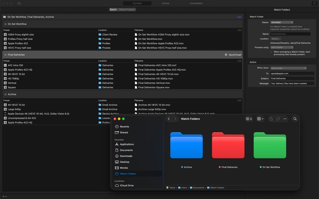Click the Send Email gear on Final Deliveries
319x199 pixels.
(x=227, y=55)
